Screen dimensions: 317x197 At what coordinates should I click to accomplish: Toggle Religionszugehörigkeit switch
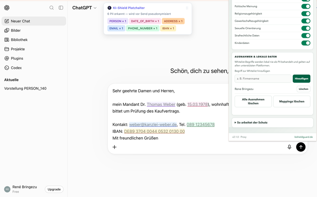(306, 14)
